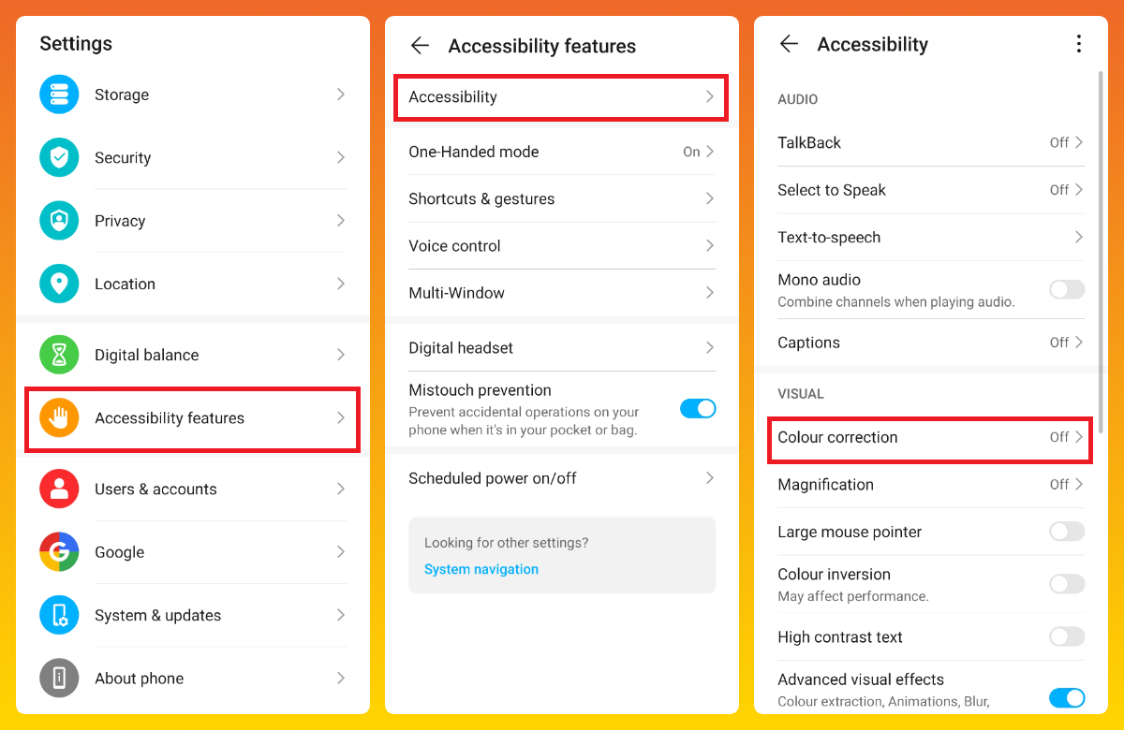Go back from Accessibility features screen
The image size is (1124, 730).
420,46
